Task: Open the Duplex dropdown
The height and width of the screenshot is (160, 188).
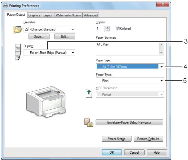Action: 50,52
